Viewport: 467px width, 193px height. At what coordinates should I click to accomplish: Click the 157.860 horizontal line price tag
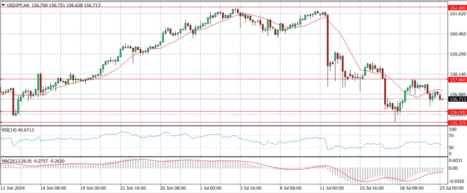pyautogui.click(x=456, y=80)
